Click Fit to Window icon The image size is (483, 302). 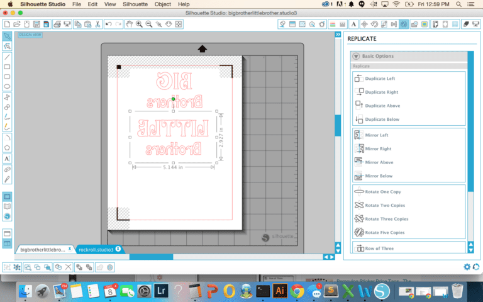(x=179, y=24)
